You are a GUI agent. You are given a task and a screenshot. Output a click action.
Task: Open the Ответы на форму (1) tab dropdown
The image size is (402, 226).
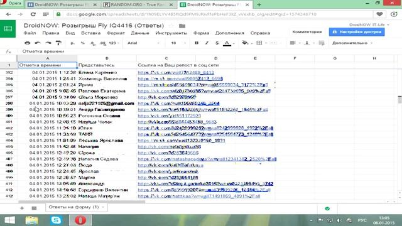pyautogui.click(x=103, y=207)
